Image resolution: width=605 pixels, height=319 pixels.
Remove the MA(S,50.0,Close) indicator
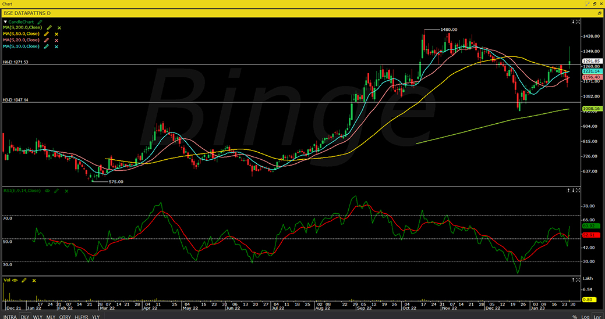click(56, 34)
